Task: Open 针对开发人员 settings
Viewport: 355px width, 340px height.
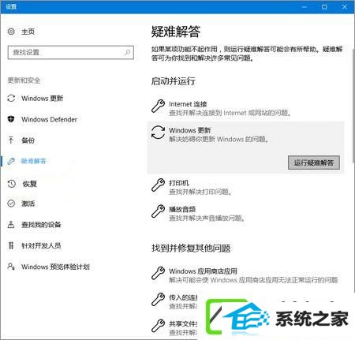Action: pos(41,245)
